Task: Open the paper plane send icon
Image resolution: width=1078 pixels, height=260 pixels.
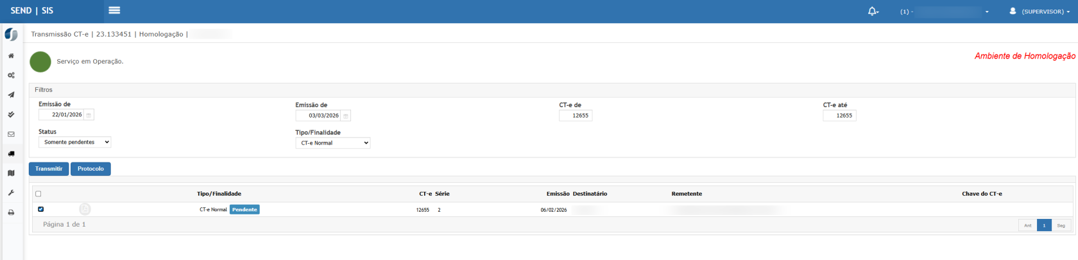Action: click(11, 95)
